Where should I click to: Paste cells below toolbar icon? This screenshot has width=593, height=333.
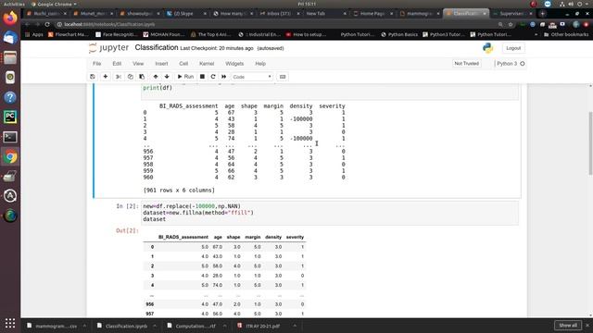pos(142,77)
